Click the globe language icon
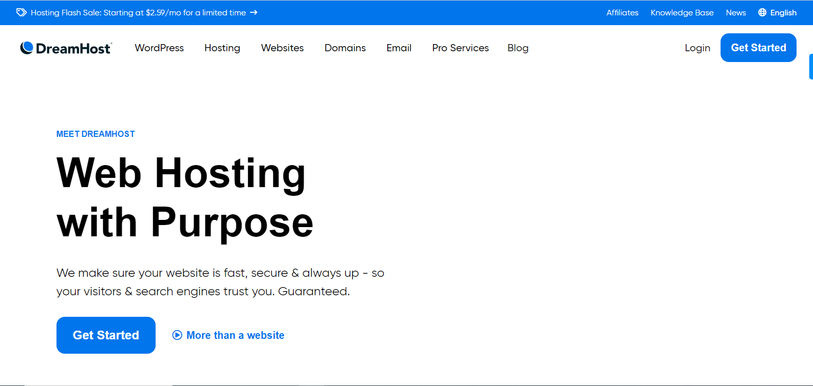 pyautogui.click(x=762, y=12)
